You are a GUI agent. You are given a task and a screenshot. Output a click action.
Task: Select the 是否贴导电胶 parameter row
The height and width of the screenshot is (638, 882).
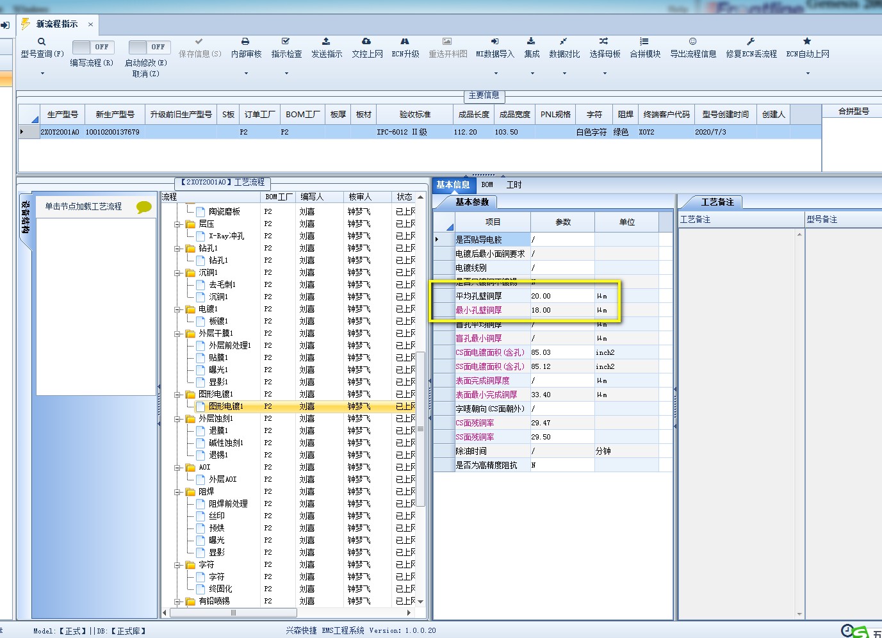[x=553, y=240]
